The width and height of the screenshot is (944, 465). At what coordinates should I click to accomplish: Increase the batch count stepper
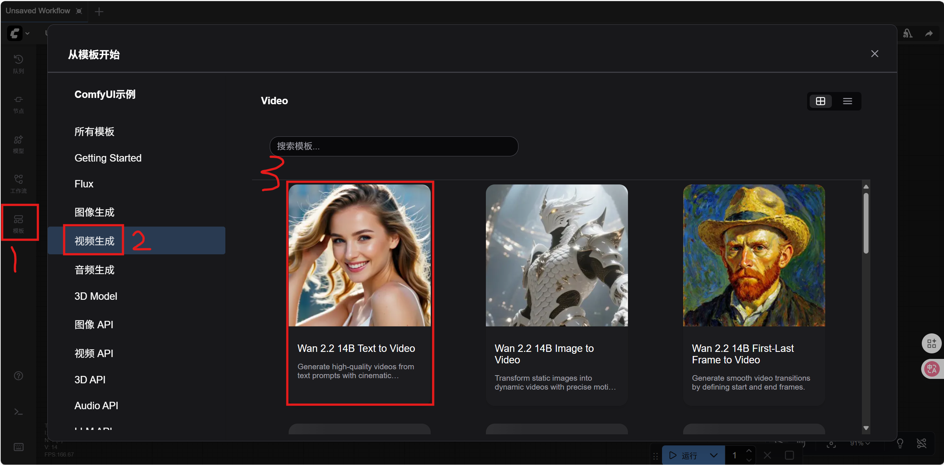tap(749, 451)
